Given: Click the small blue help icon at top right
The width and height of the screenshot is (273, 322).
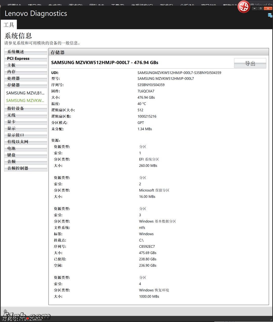Looking at the screenshot, I should 270,15.
